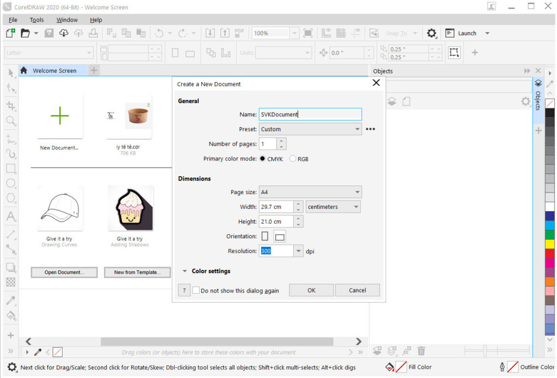Screen dimensions: 557x378
Task: Pick the green swatch in color palette
Action: coord(550,234)
